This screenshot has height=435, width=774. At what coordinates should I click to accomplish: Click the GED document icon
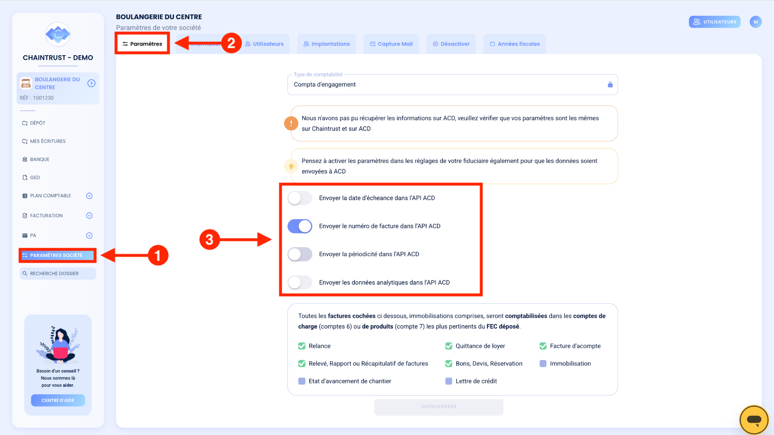(25, 177)
